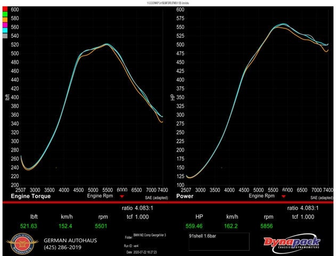
Task: Click the lbft vertical axis label
Action: point(7,97)
